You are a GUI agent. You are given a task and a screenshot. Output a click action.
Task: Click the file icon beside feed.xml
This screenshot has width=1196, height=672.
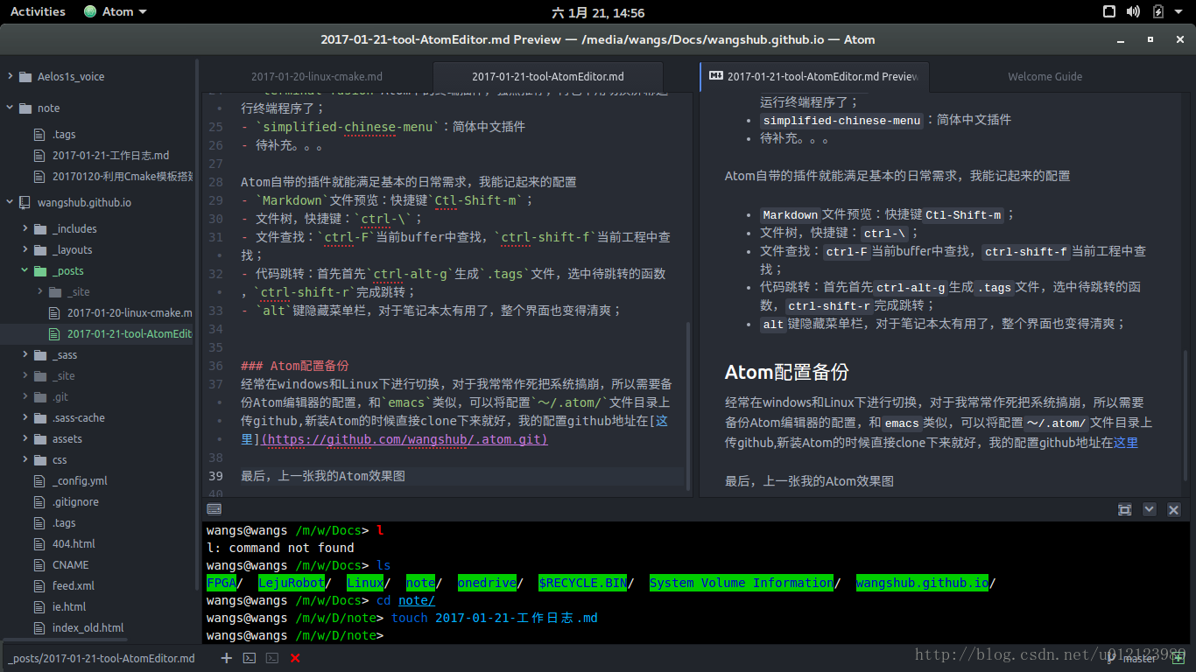tap(39, 586)
